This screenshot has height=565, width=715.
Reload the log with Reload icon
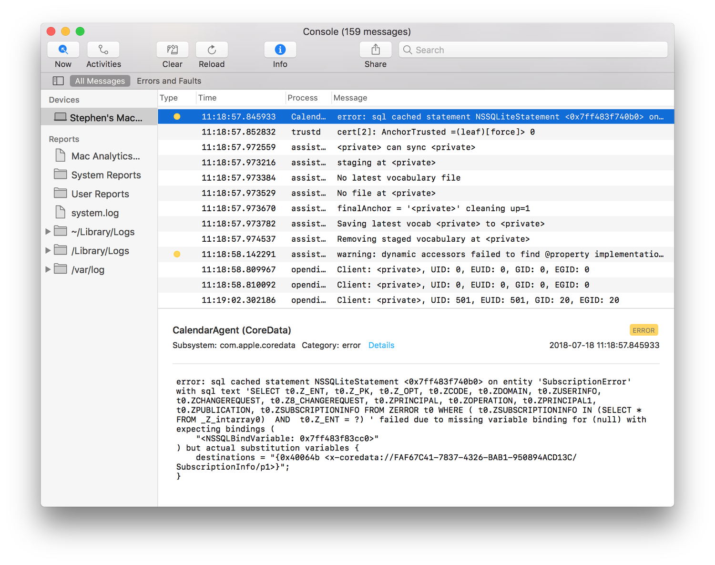point(212,50)
